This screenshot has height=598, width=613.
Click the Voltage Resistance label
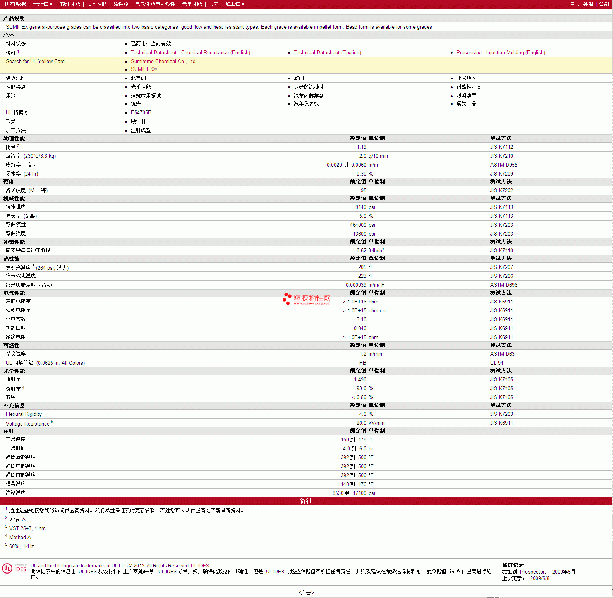27,424
